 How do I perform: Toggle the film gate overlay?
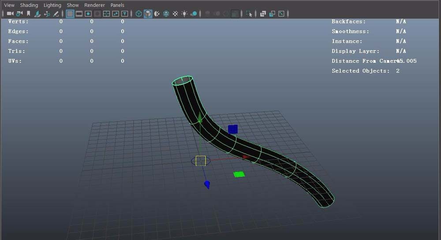click(79, 14)
